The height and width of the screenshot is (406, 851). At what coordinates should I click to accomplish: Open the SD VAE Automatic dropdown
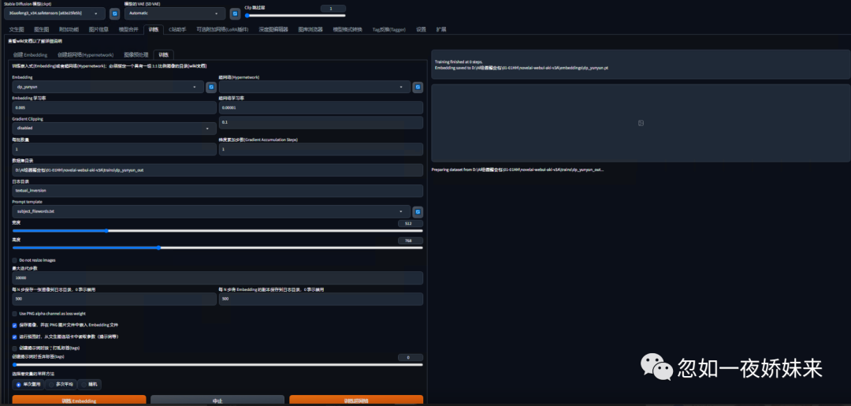coord(175,13)
